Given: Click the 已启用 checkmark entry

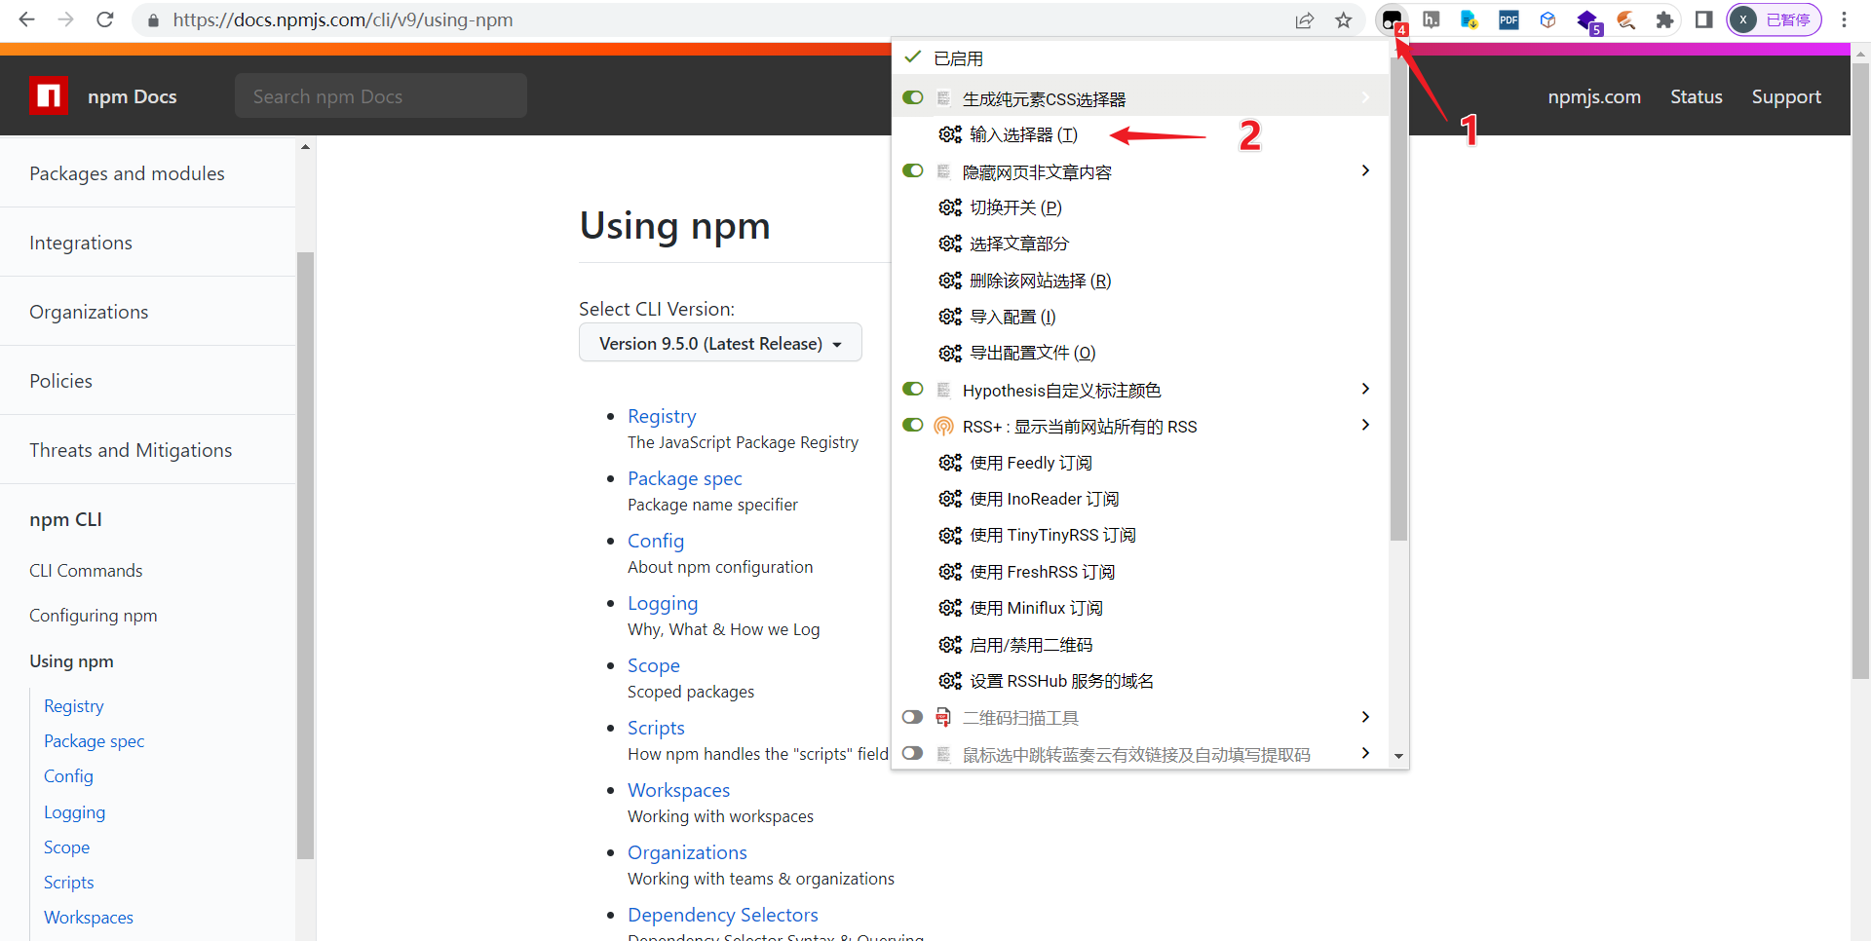Looking at the screenshot, I should click(x=1140, y=58).
